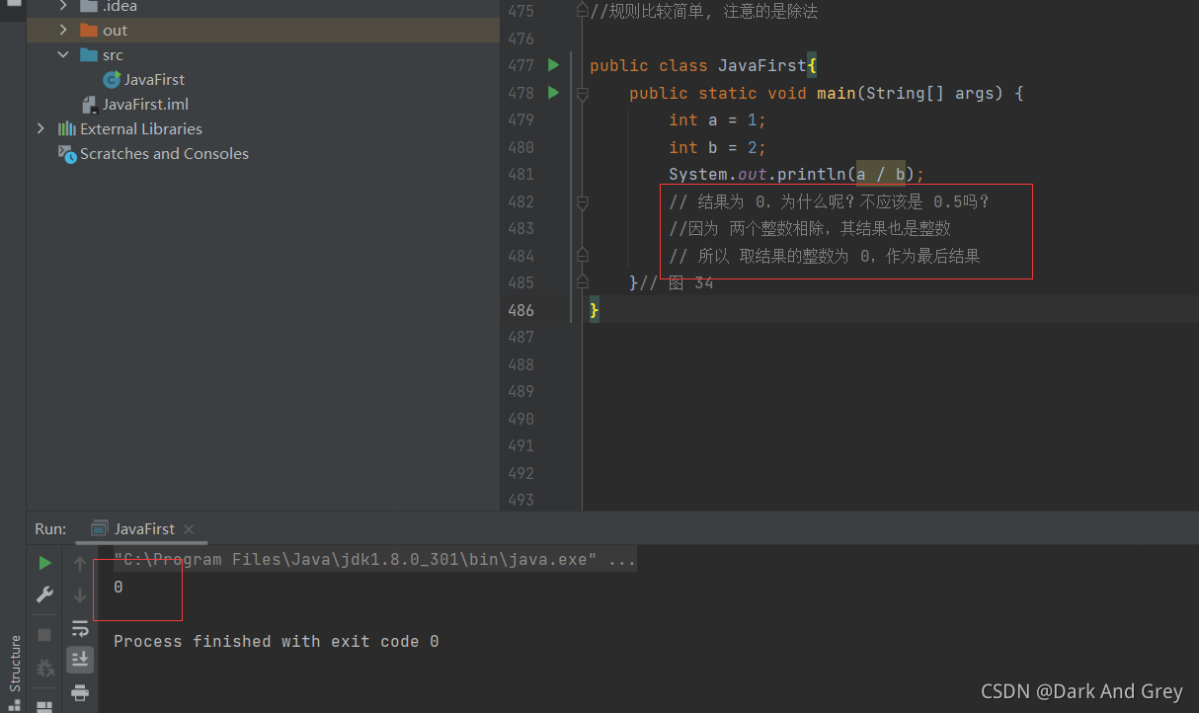Click 'println' method name in editor
The width and height of the screenshot is (1199, 713).
point(812,175)
